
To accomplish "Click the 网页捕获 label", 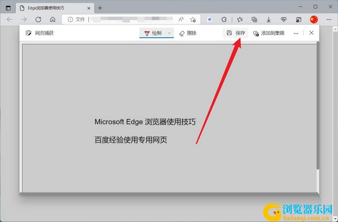I will [x=44, y=33].
